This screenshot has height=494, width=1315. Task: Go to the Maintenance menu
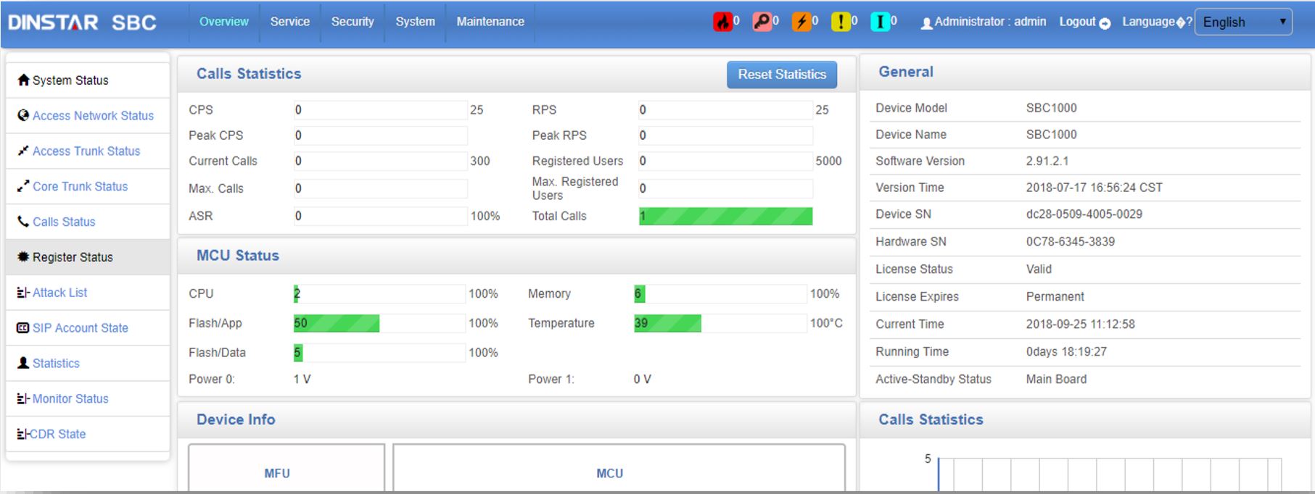[x=490, y=22]
